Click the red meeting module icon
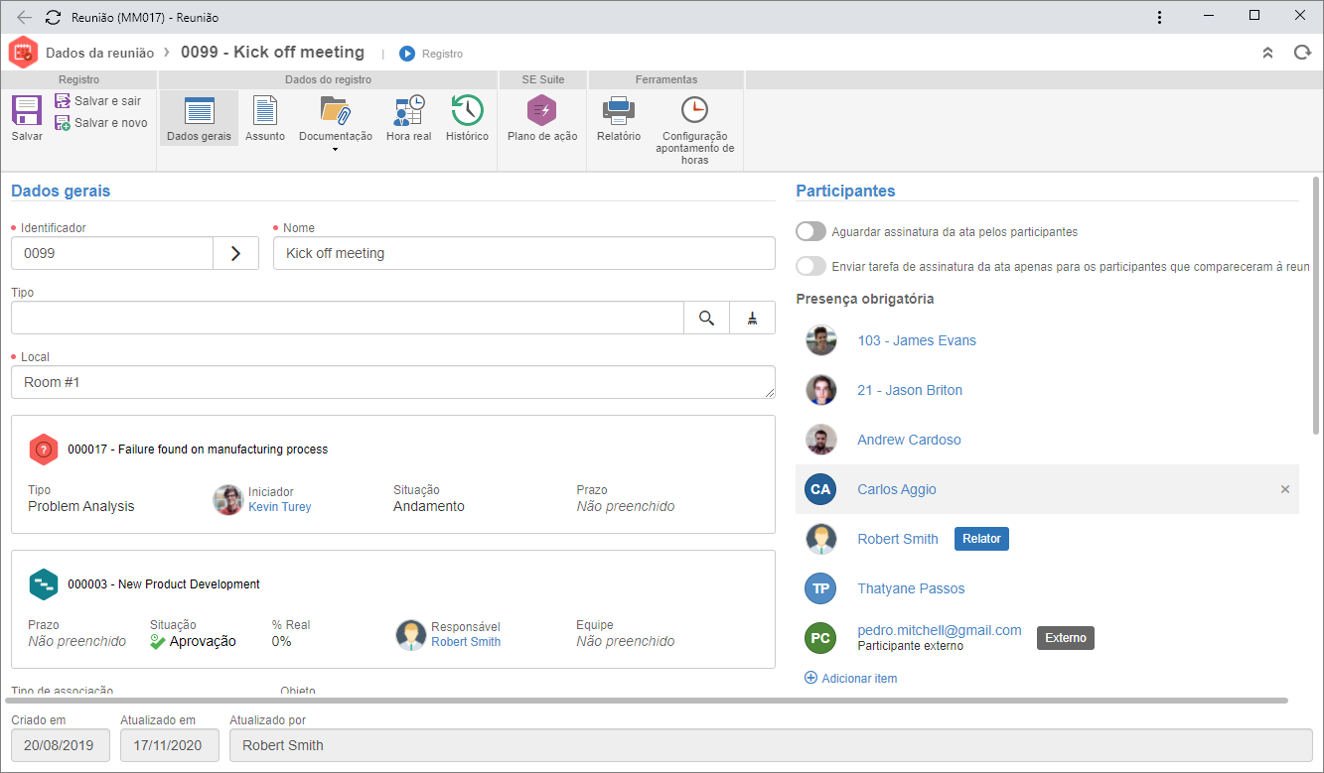Viewport: 1324px width, 773px height. point(23,53)
